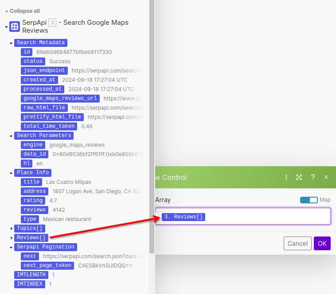The height and width of the screenshot is (294, 336).
Task: Select the type variable tag
Action: click(x=30, y=219)
